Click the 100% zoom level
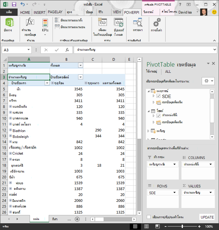This screenshot has width=219, height=230. (209, 226)
